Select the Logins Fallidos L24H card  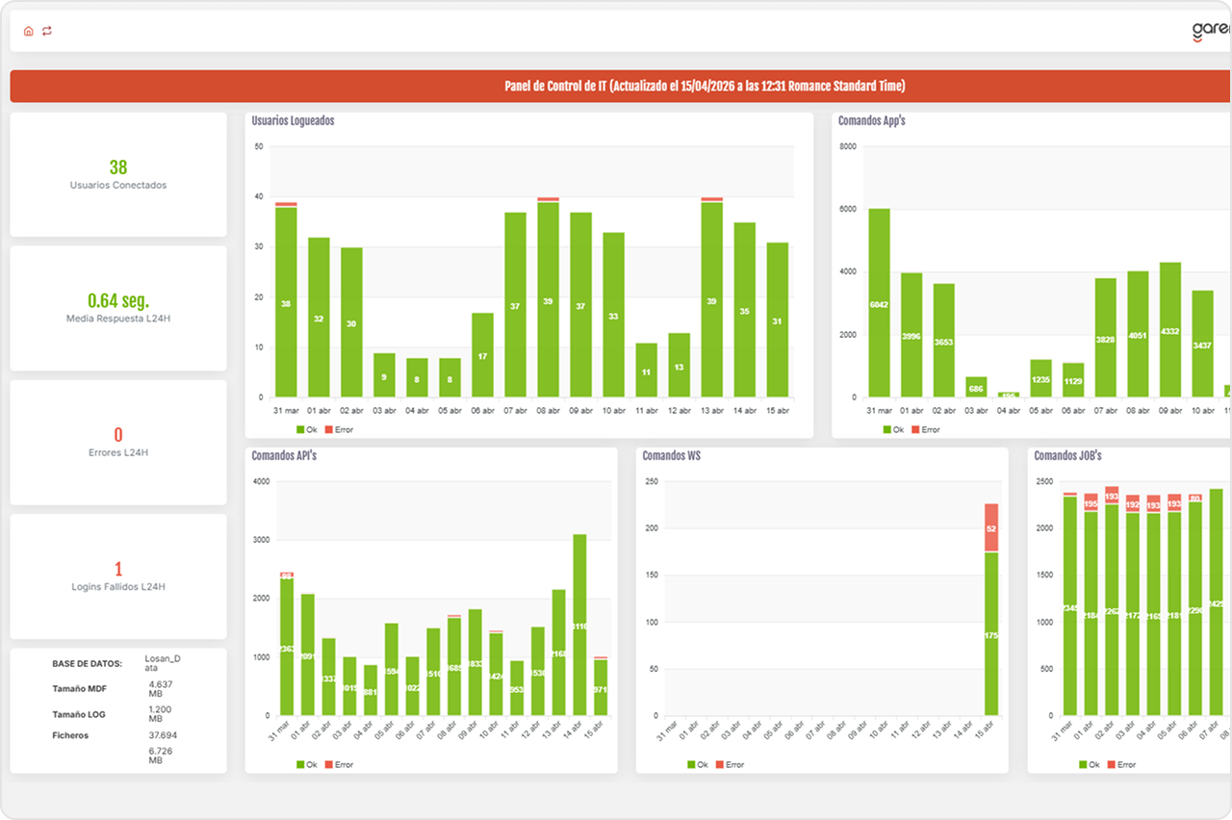[118, 576]
